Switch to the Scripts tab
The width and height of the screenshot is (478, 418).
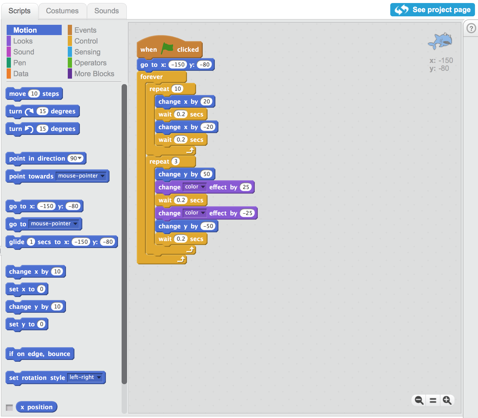coord(20,11)
